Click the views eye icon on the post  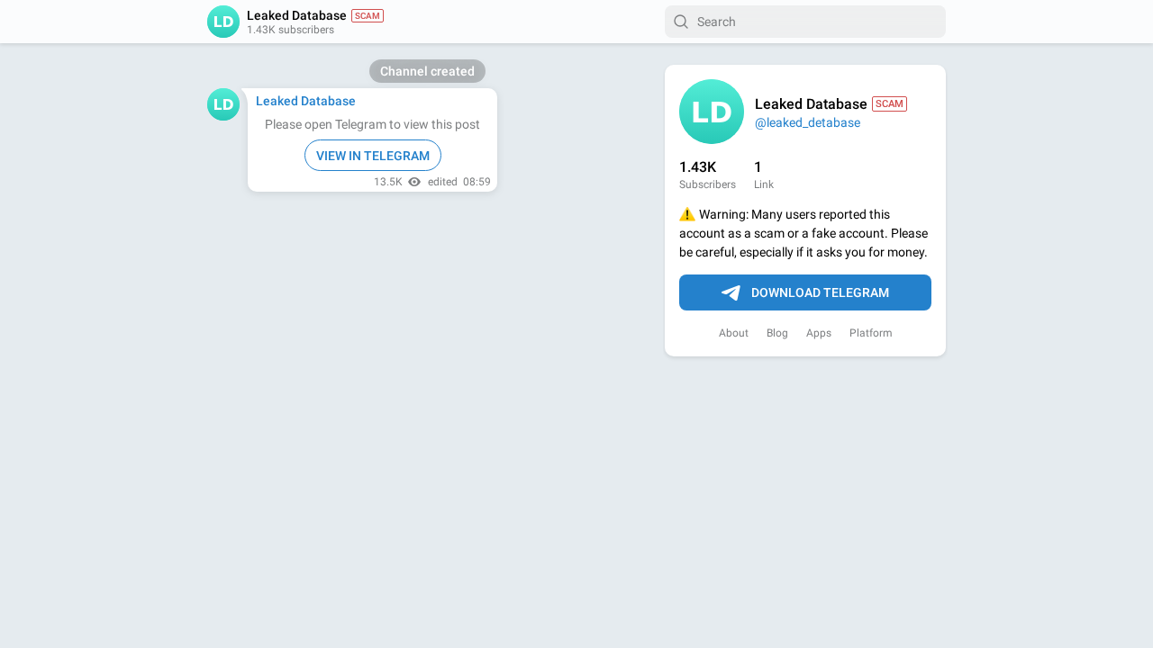(414, 182)
